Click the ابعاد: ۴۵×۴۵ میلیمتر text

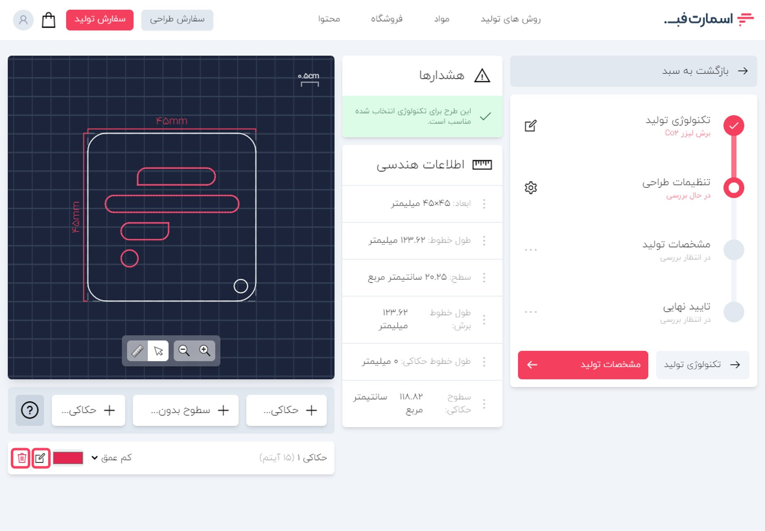pos(431,203)
